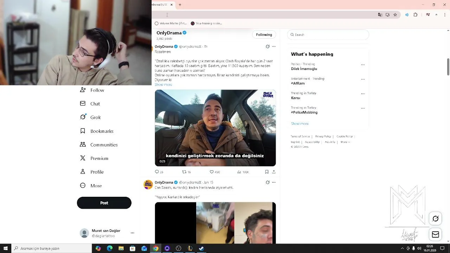Click the page's vertical scrollbar thumb
Viewport: 450px width, 253px height.
448,67
